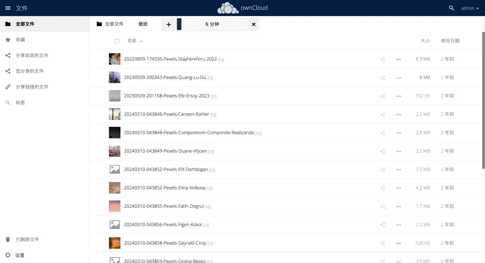Toggle the select-all files checkbox
The height and width of the screenshot is (263, 485).
coord(117,41)
